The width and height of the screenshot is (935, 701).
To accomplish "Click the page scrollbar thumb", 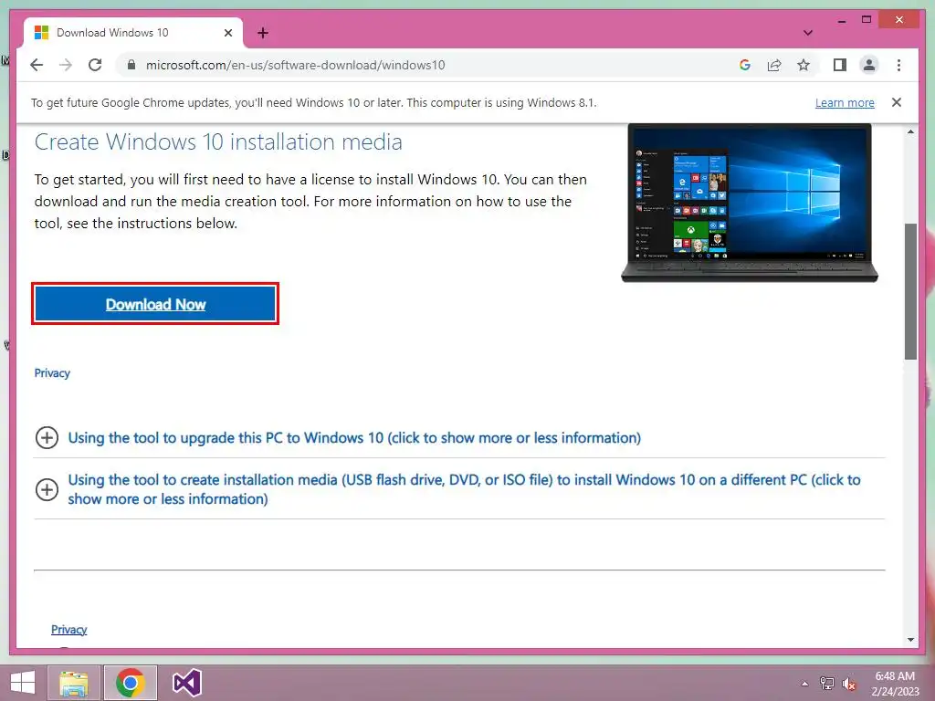I will (x=910, y=291).
